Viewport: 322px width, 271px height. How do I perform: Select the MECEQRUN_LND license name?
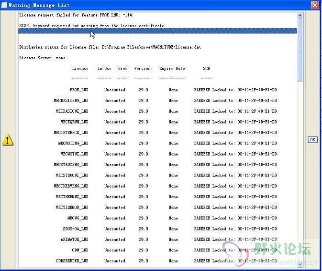[74, 122]
